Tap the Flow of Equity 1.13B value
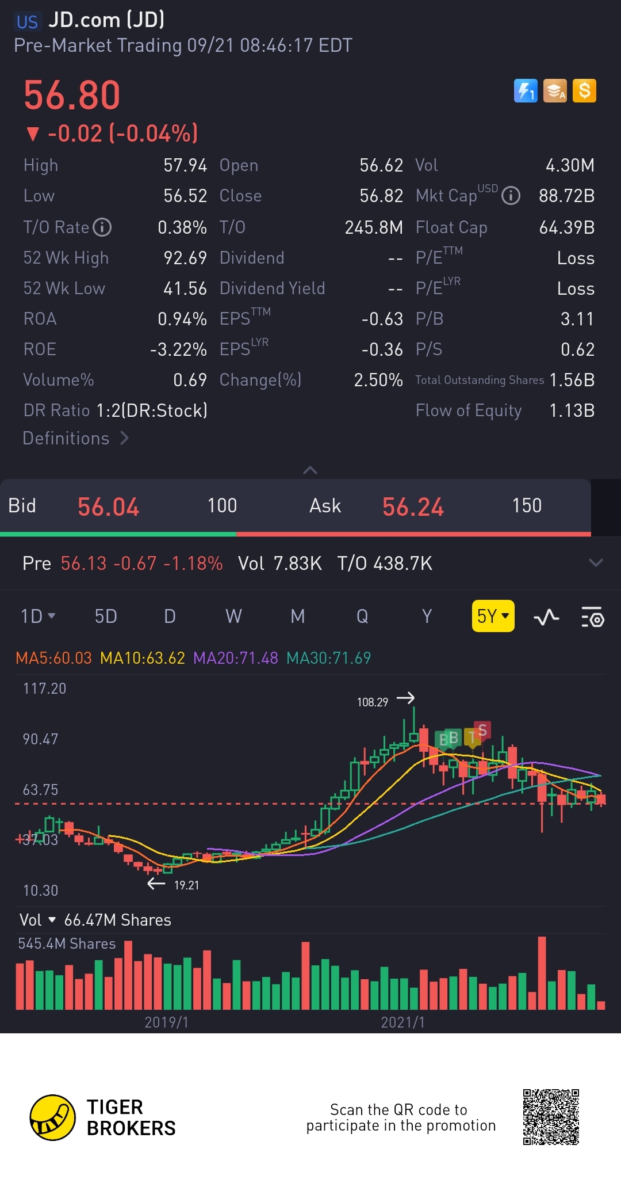 (x=572, y=410)
